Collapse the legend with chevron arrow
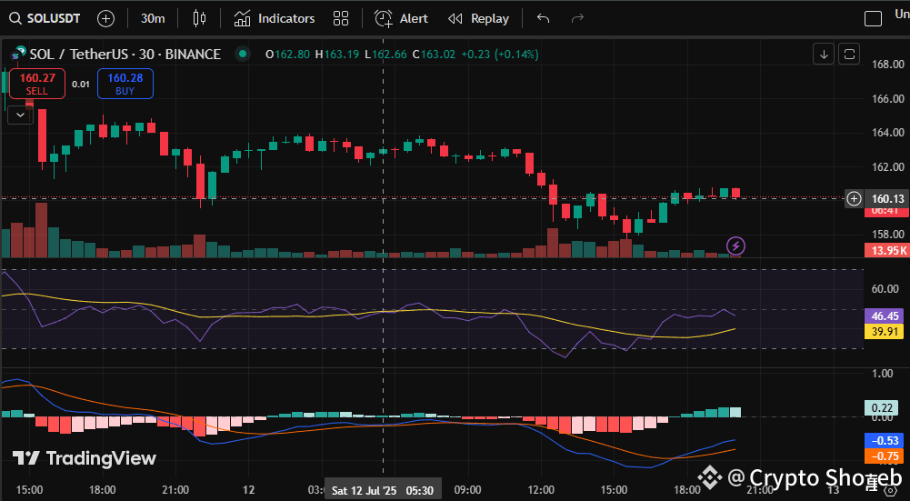 [19, 115]
